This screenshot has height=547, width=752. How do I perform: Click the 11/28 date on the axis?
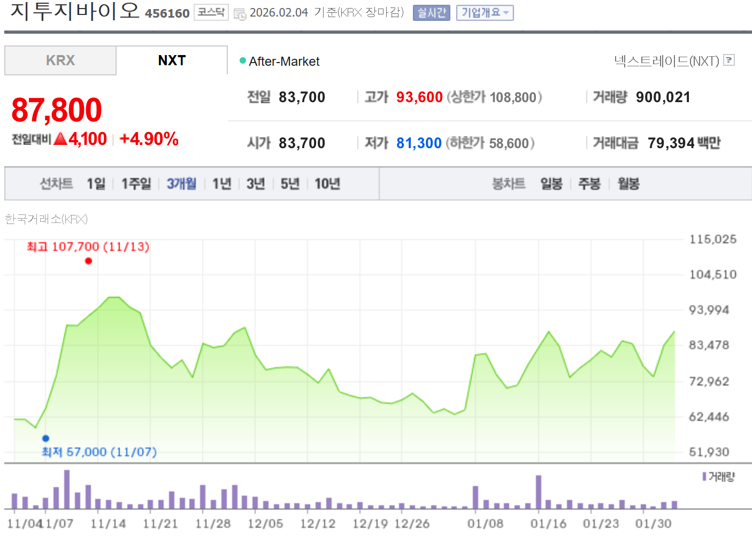(213, 523)
